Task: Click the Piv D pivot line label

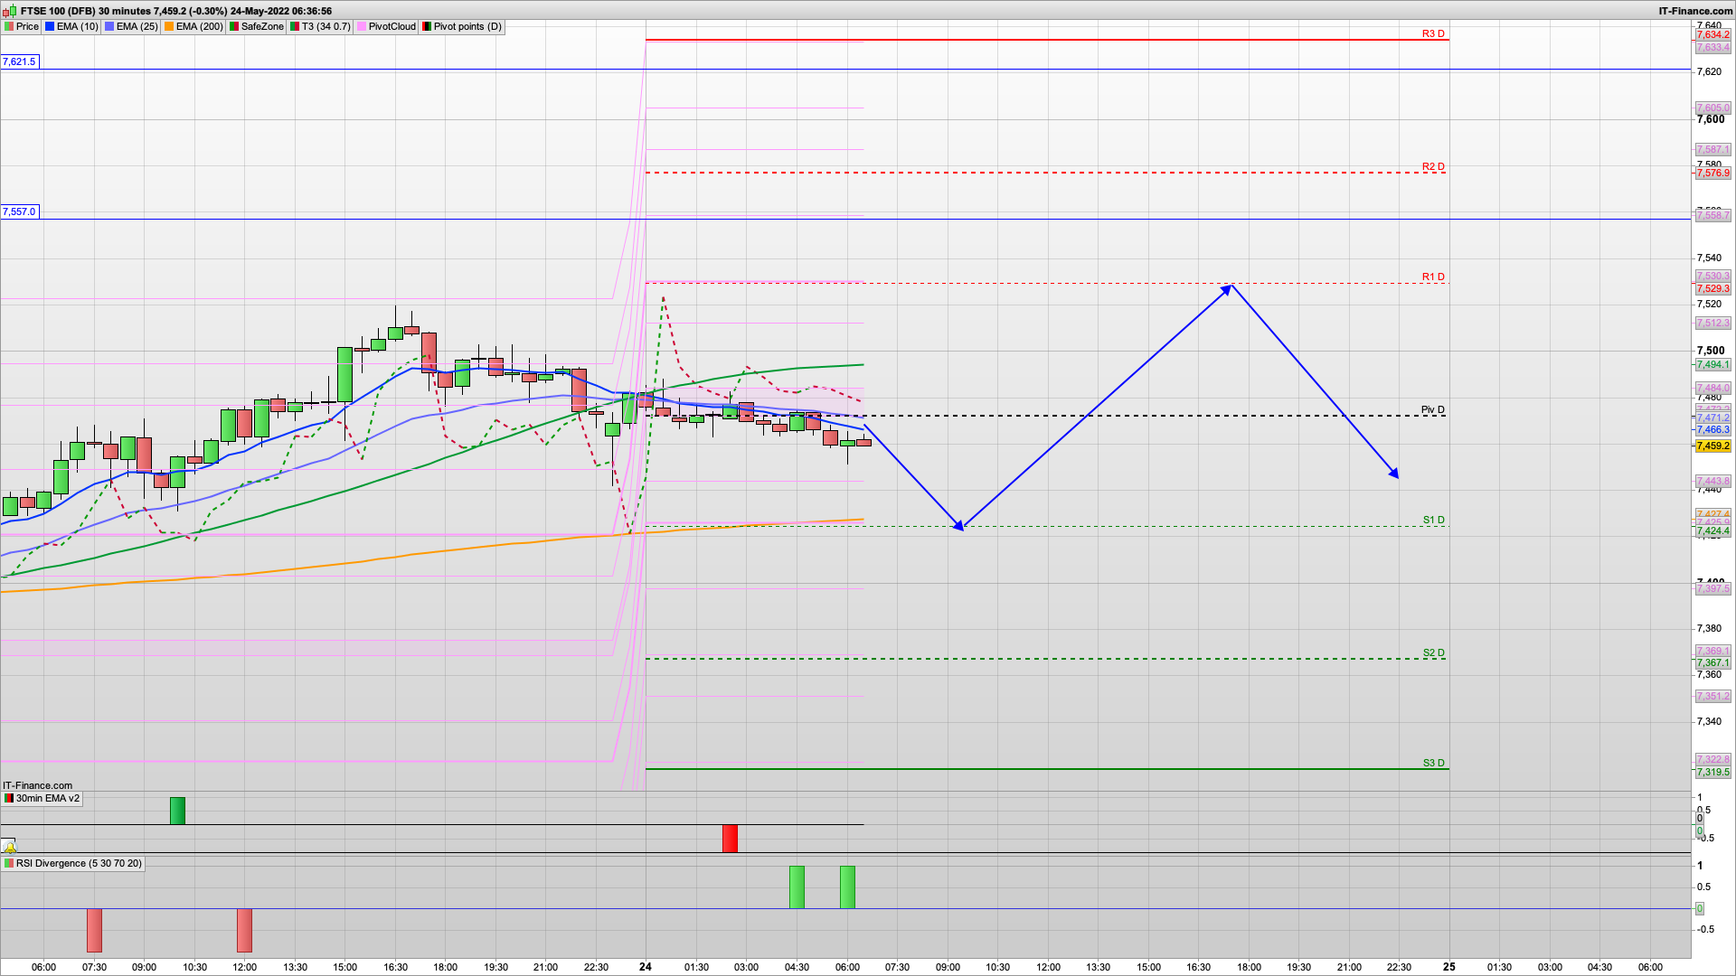Action: pos(1432,409)
